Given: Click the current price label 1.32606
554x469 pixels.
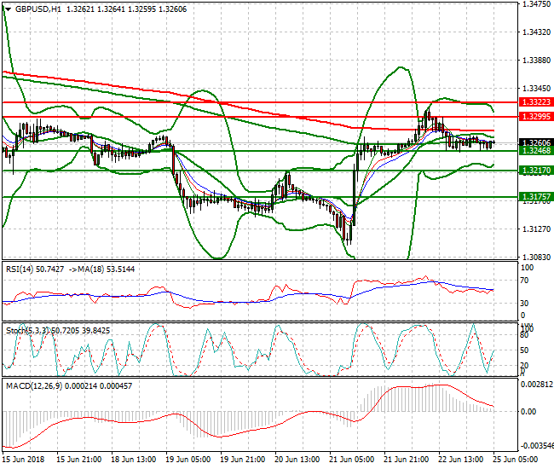Looking at the screenshot, I should [x=536, y=142].
